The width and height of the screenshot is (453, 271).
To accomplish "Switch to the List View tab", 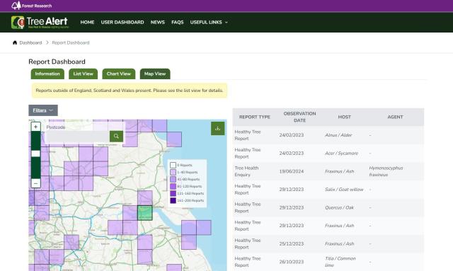I will coord(84,74).
